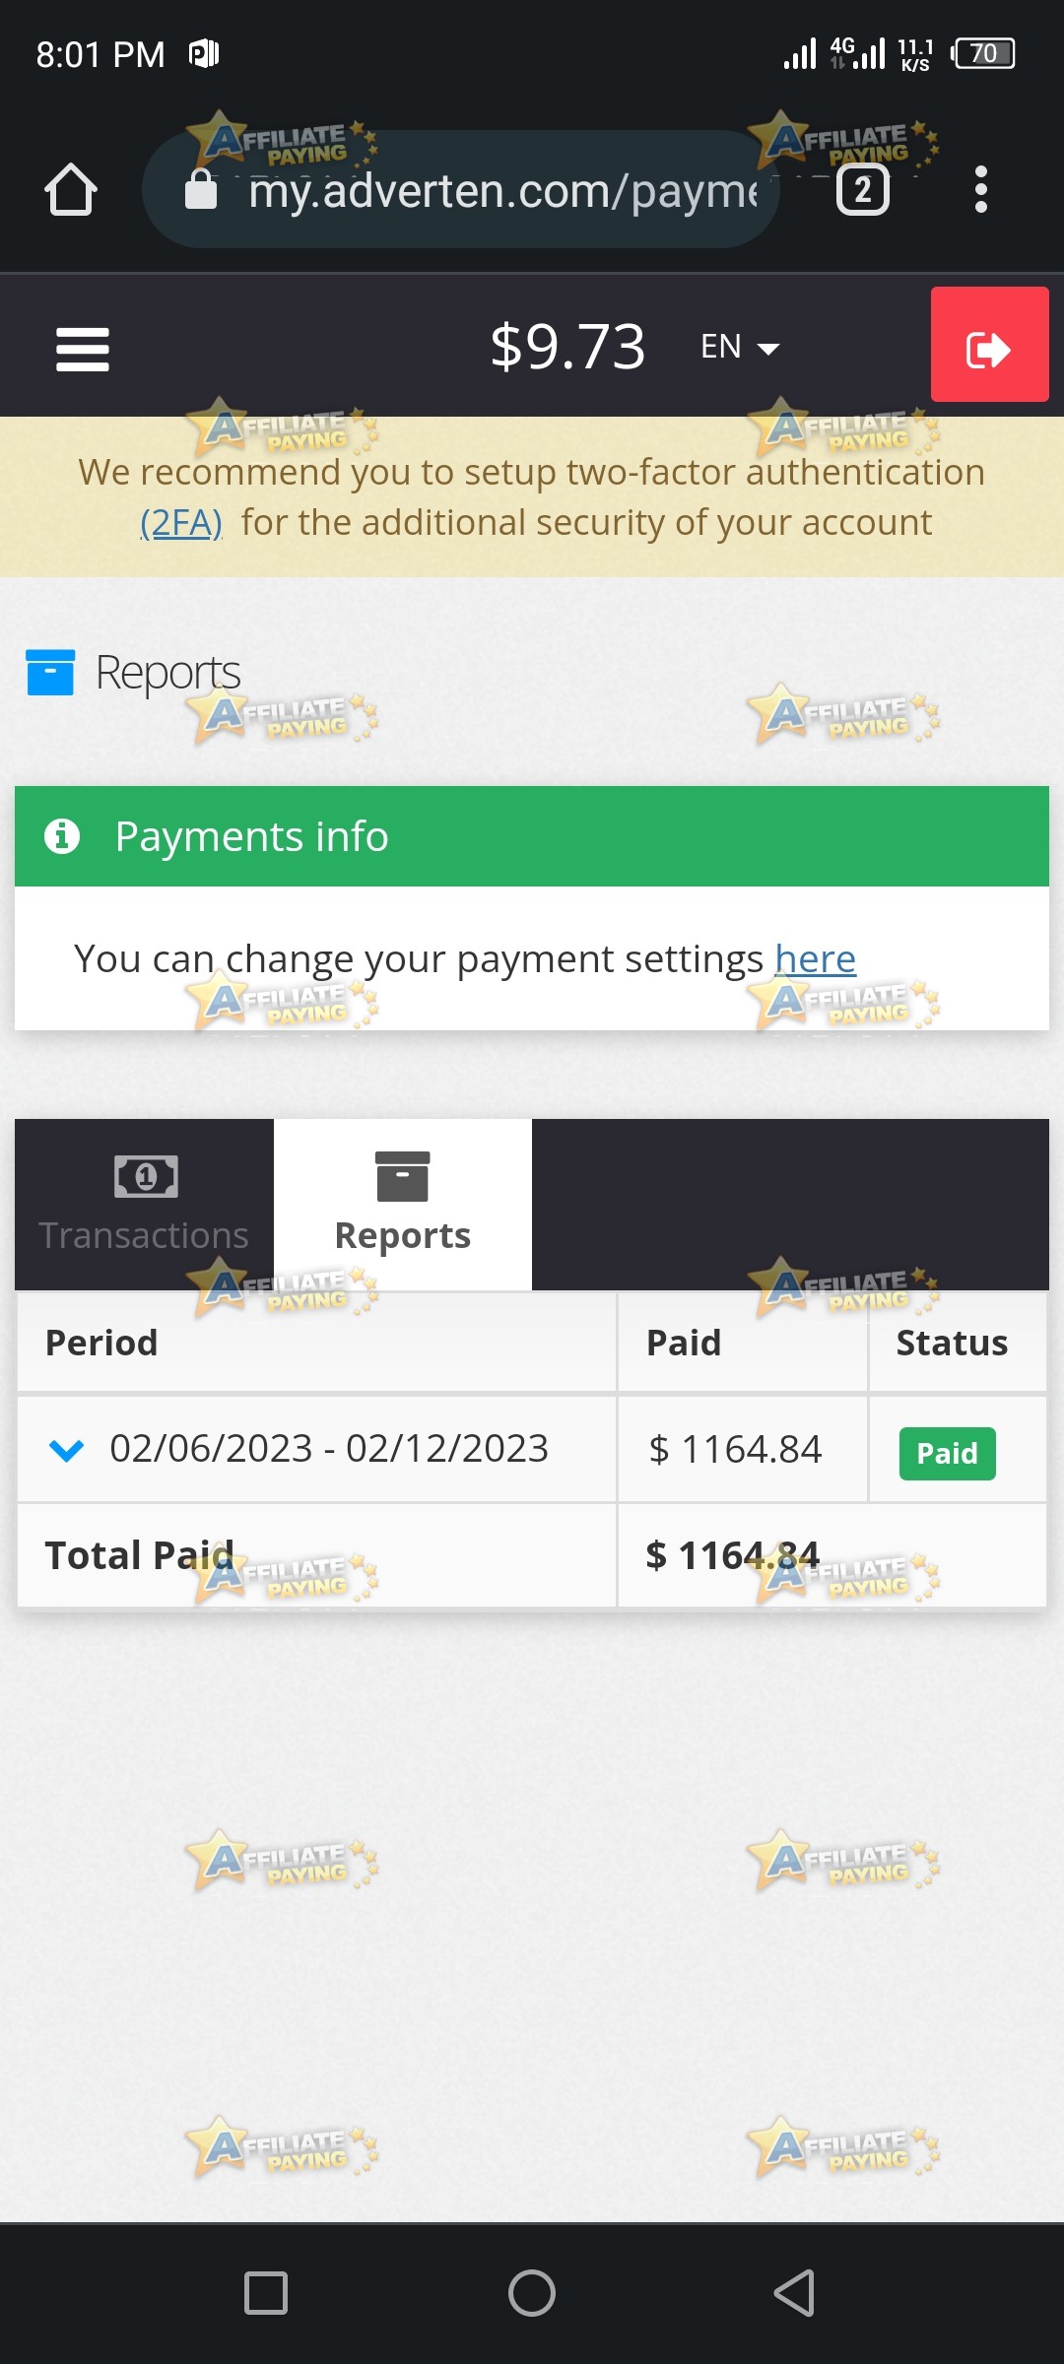Open the 2FA setup link
The image size is (1064, 2364).
pyautogui.click(x=181, y=522)
